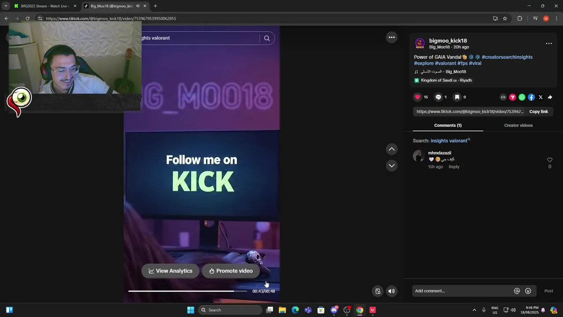
Task: Like mhmdazazii's comment heart
Action: click(549, 160)
